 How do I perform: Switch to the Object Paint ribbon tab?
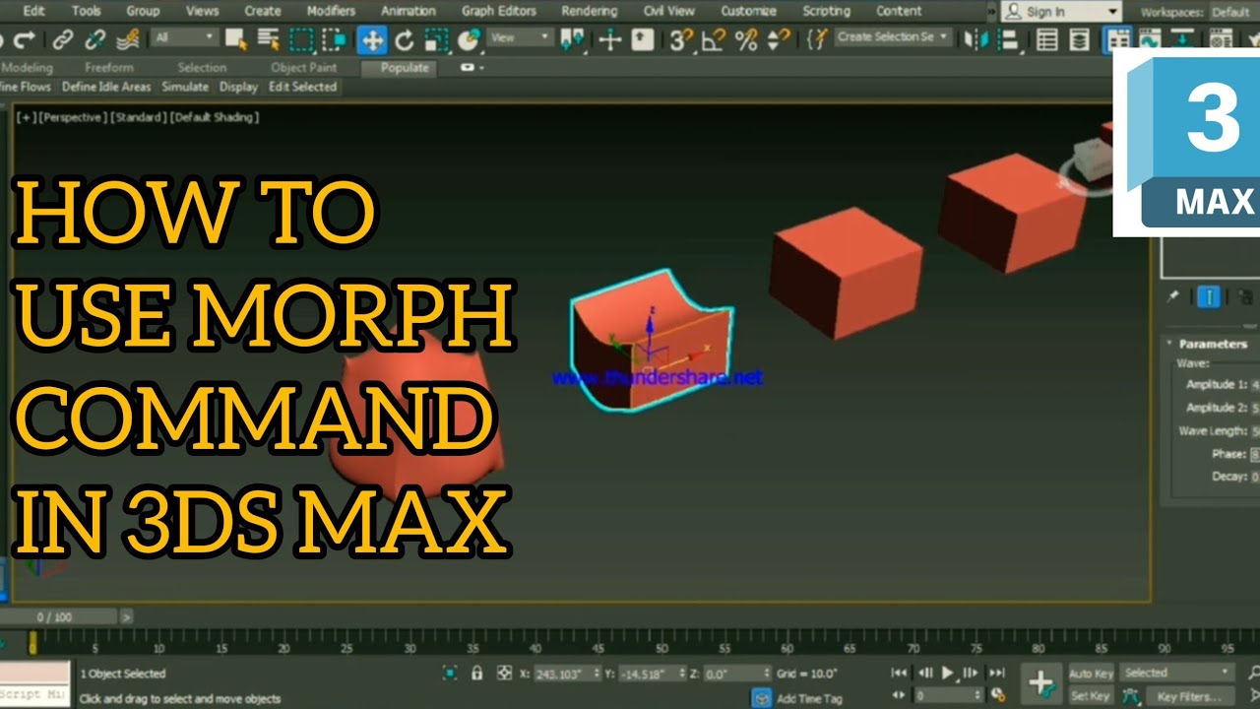(x=303, y=68)
